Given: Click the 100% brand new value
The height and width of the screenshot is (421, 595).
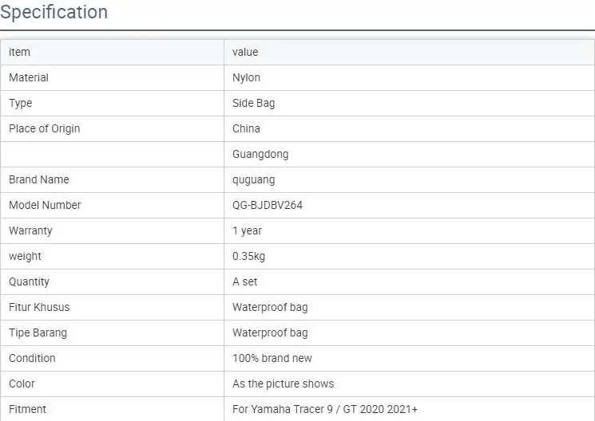Looking at the screenshot, I should coord(272,358).
